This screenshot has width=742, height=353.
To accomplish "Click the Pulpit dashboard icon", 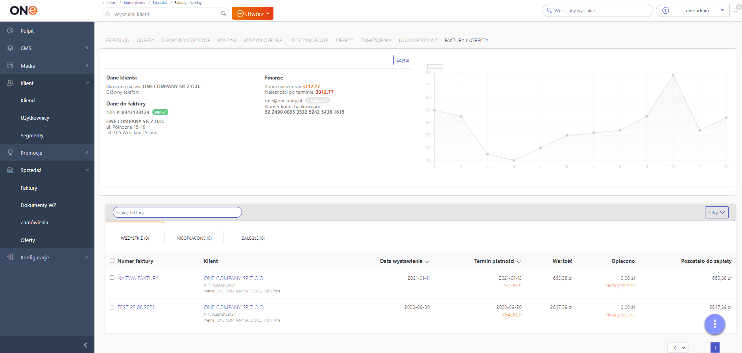I will click(11, 31).
